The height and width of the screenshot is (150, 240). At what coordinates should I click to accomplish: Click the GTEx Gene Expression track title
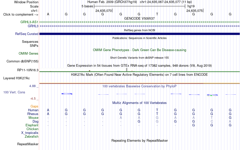click(139, 65)
